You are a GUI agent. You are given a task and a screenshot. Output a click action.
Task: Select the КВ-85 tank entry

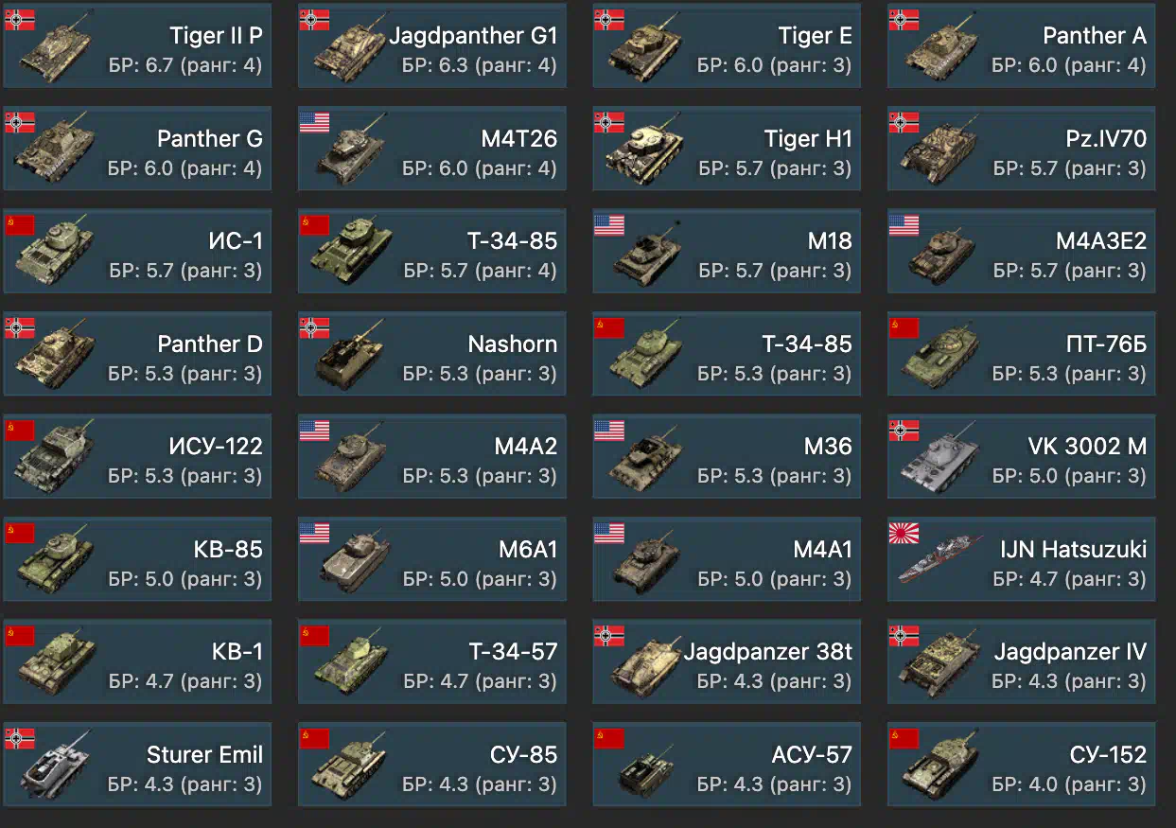tap(137, 560)
